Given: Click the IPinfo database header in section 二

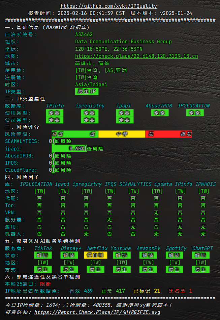Looking at the screenshot, I should click(x=55, y=106).
